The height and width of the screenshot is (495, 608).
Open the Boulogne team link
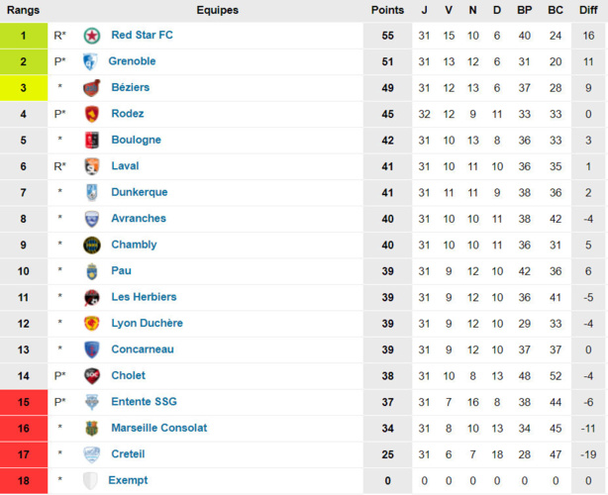[136, 140]
